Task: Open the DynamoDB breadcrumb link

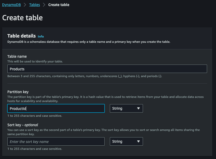Action: tap(12, 5)
